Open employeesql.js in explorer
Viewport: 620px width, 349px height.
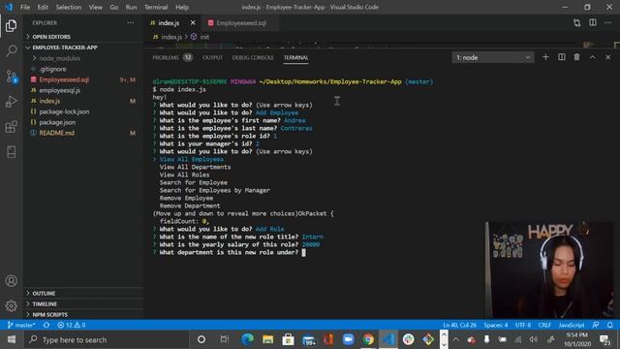tap(83, 90)
